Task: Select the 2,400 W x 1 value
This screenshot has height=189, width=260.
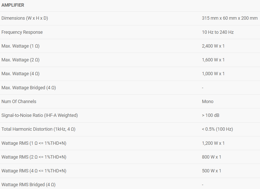Action: tap(213, 46)
